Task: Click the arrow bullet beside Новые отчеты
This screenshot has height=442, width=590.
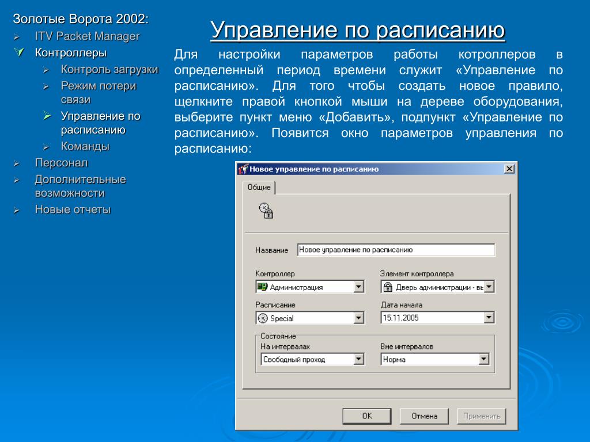Action: [x=17, y=211]
